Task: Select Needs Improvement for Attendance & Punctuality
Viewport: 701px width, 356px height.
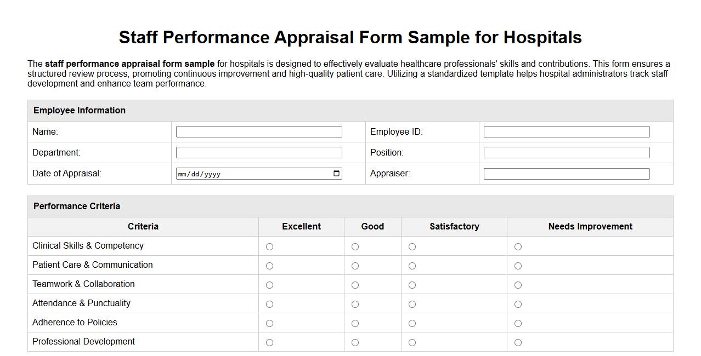Action: point(518,303)
